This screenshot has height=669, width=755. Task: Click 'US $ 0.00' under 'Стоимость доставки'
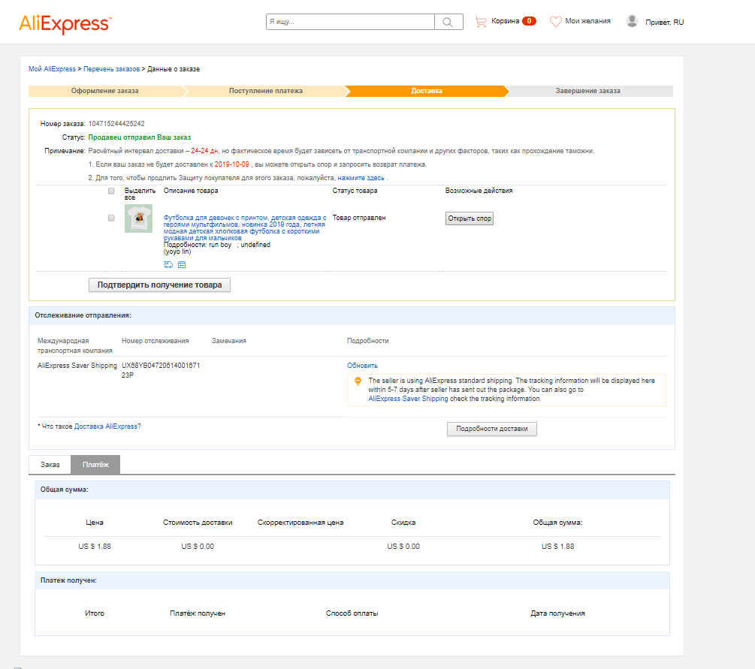[x=198, y=547]
